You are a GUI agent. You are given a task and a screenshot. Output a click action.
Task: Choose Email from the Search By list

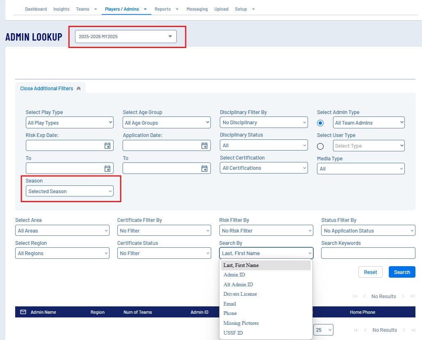[x=230, y=304]
